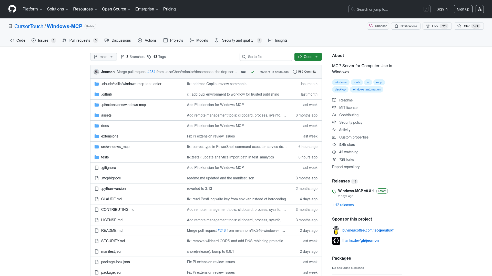
Task: Open the 13 Tags list
Action: [x=157, y=57]
